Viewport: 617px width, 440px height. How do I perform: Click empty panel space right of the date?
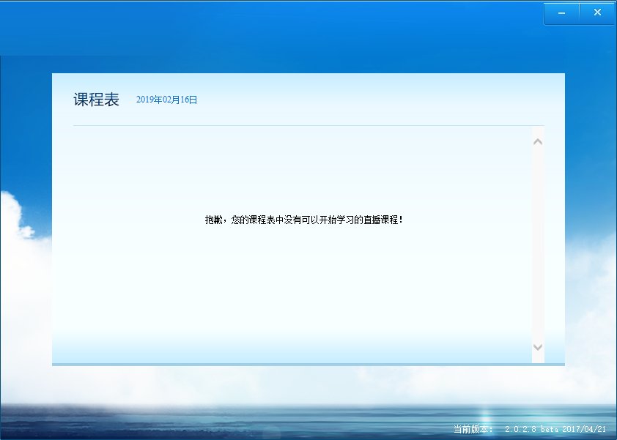370,100
